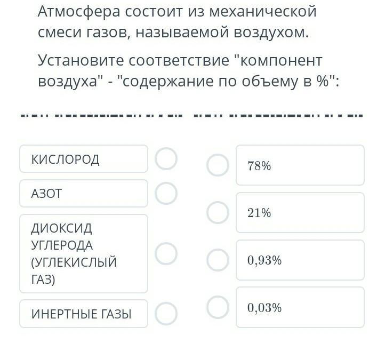Pick the 0,03% value box
The width and height of the screenshot is (377, 343).
[x=300, y=307]
